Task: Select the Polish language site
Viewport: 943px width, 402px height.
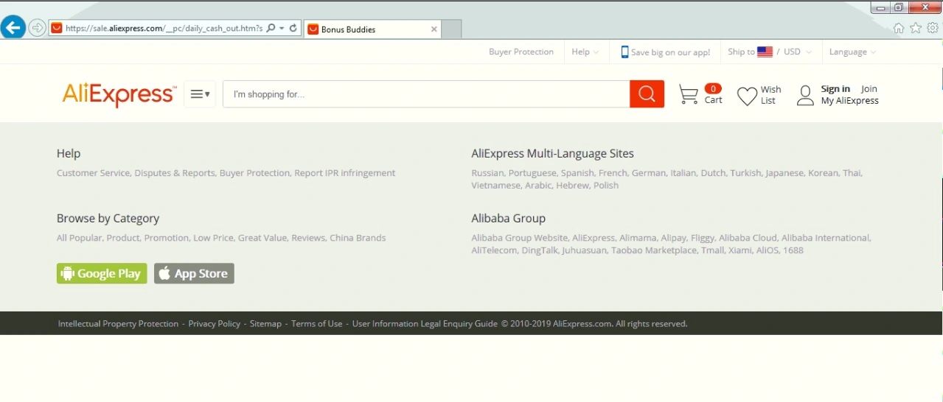Action: [606, 186]
